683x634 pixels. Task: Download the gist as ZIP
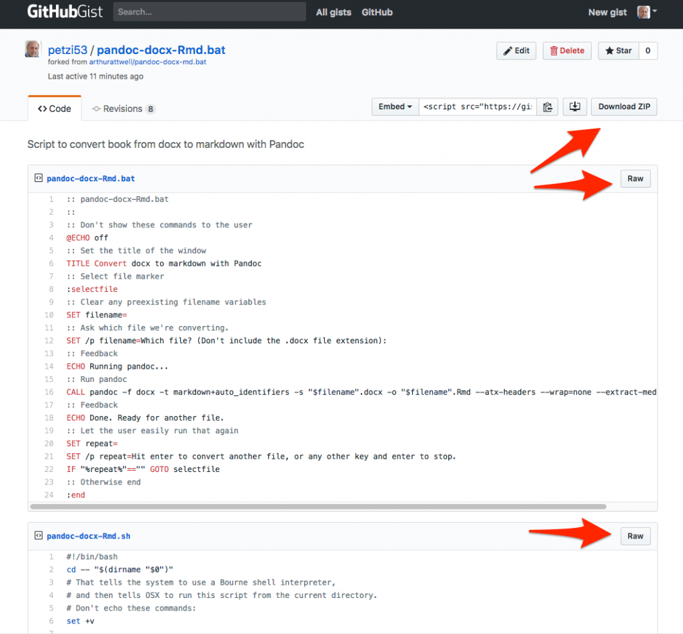624,107
